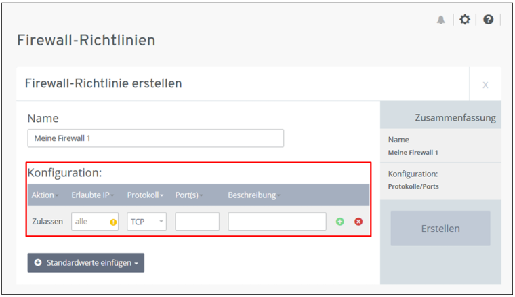The width and height of the screenshot is (515, 297).
Task: Focus the Name field containing Meine Firewall 1
Action: click(155, 138)
